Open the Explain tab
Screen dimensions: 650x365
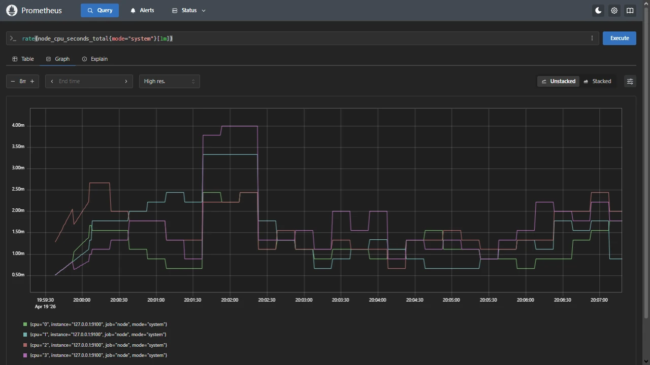pos(94,59)
